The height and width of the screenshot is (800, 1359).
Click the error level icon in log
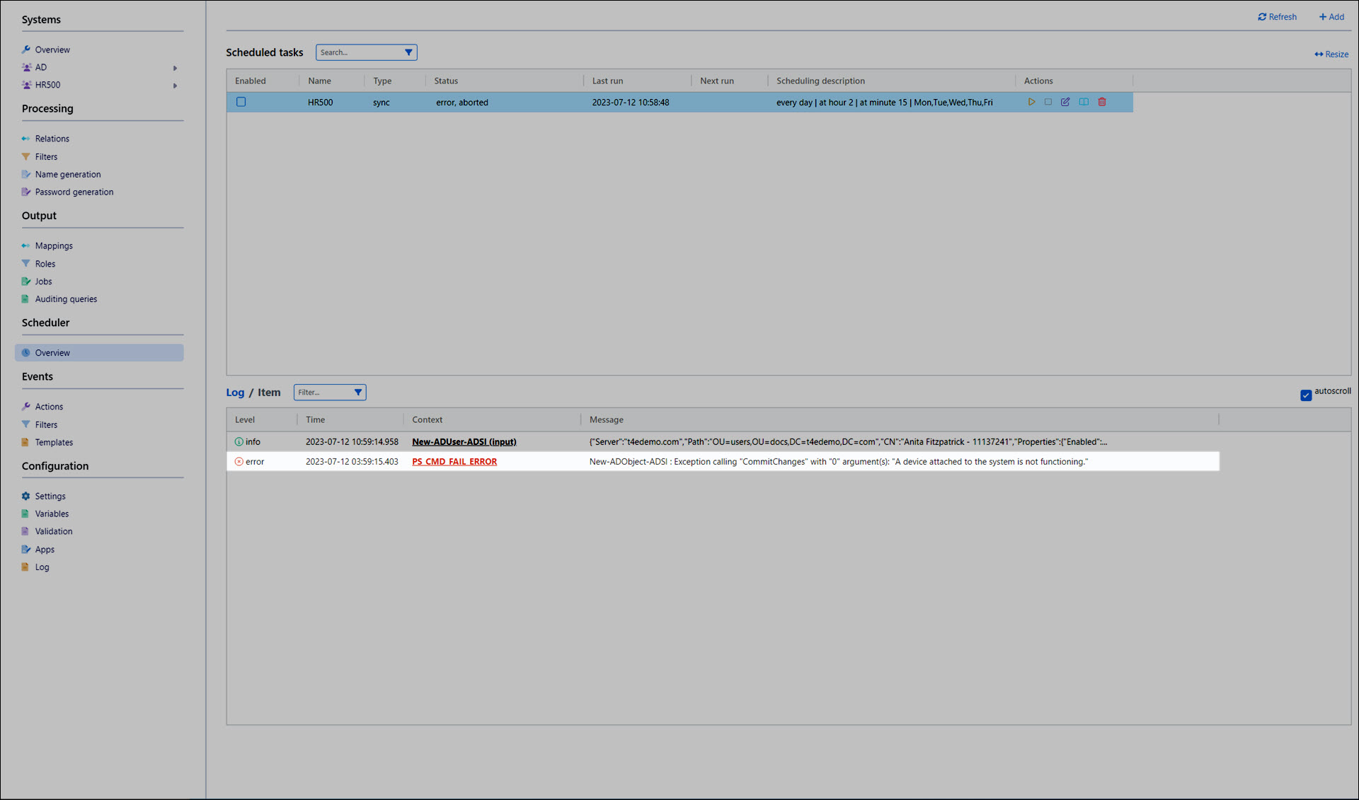point(239,461)
